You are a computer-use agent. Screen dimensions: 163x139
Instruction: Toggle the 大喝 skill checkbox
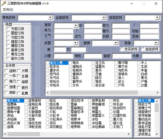[18, 71]
